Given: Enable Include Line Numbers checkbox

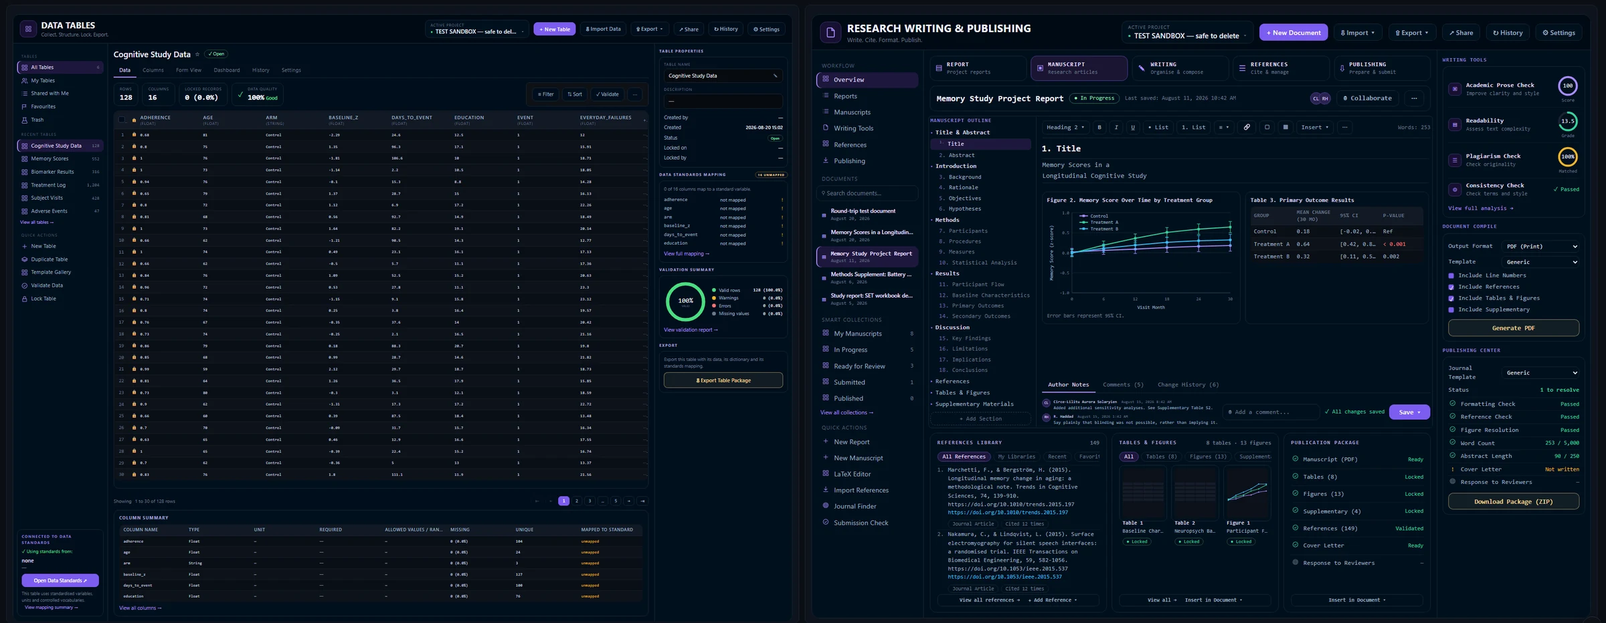Looking at the screenshot, I should pyautogui.click(x=1451, y=275).
